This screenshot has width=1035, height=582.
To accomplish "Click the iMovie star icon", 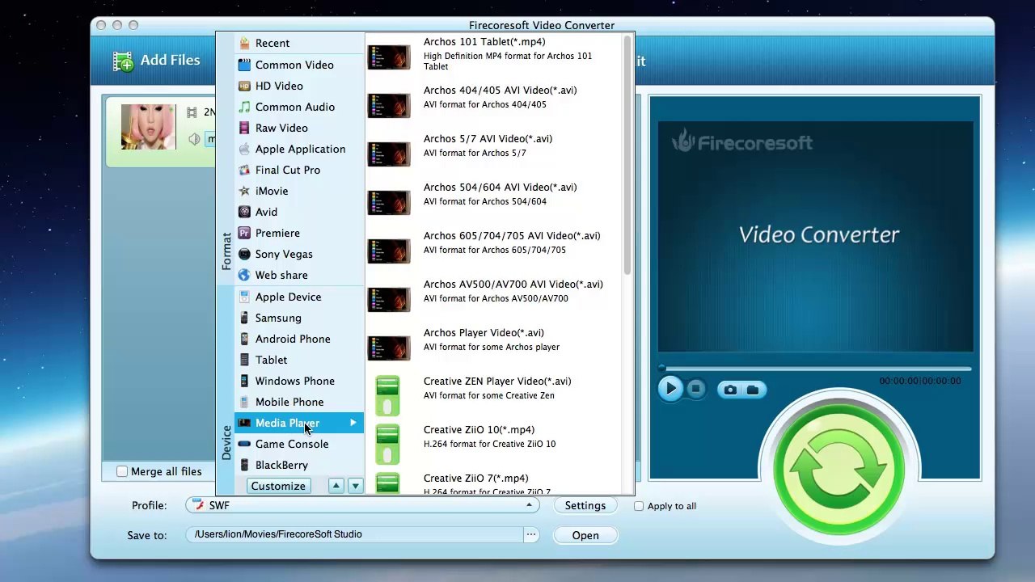I will (x=244, y=191).
